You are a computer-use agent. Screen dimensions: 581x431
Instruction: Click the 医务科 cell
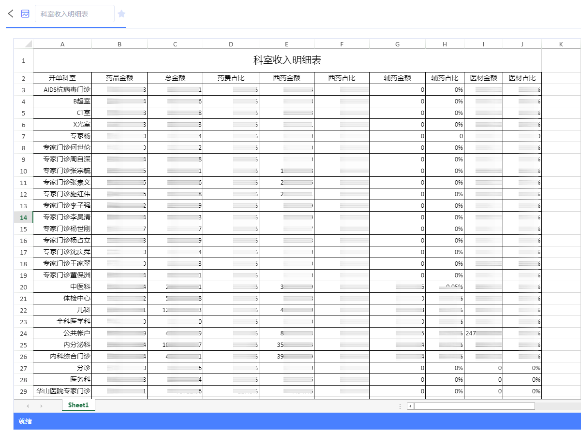click(x=62, y=379)
